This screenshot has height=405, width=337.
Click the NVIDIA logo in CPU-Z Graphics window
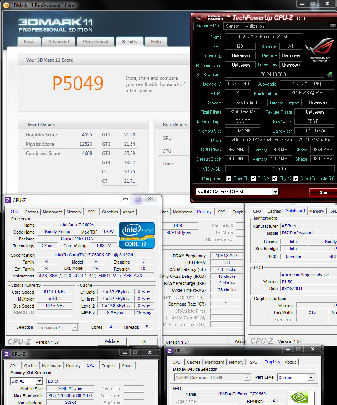pos(300,398)
